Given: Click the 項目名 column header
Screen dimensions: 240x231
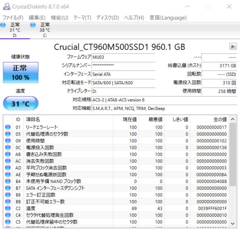Looking at the screenshot, I should pos(68,120).
